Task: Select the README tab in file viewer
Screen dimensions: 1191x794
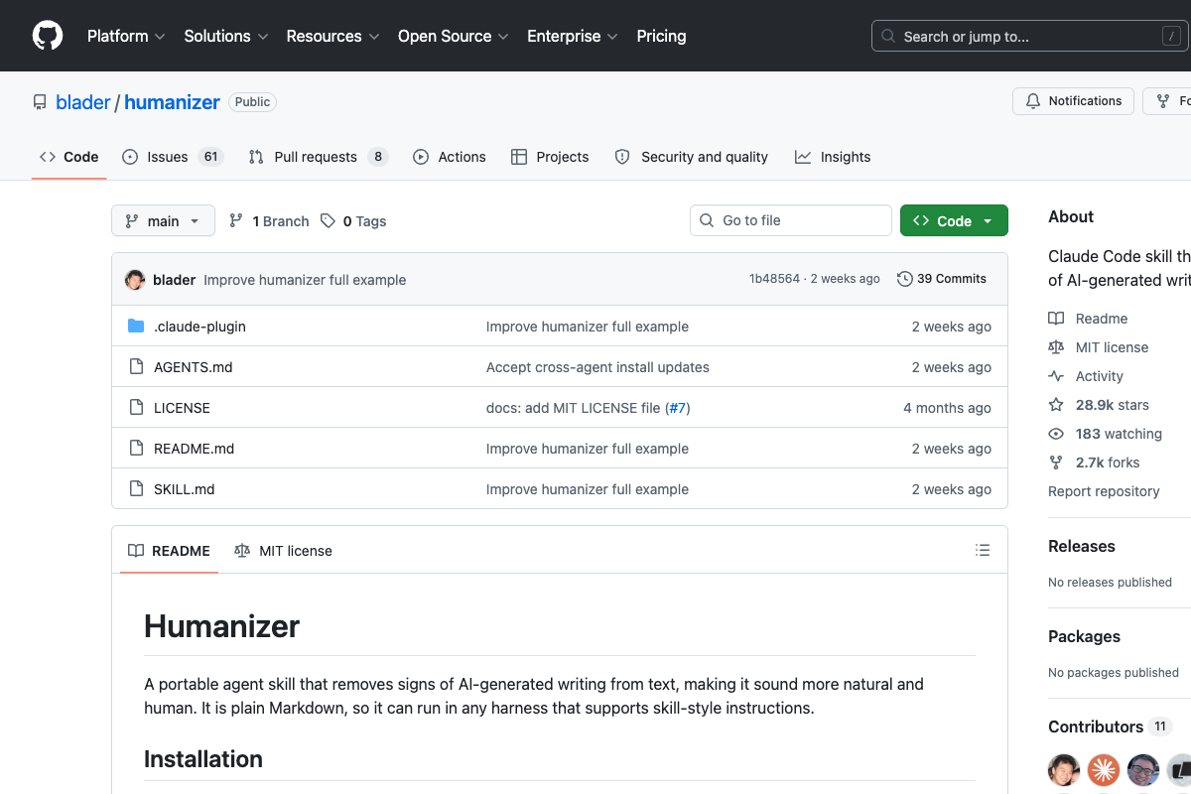Action: pyautogui.click(x=169, y=551)
